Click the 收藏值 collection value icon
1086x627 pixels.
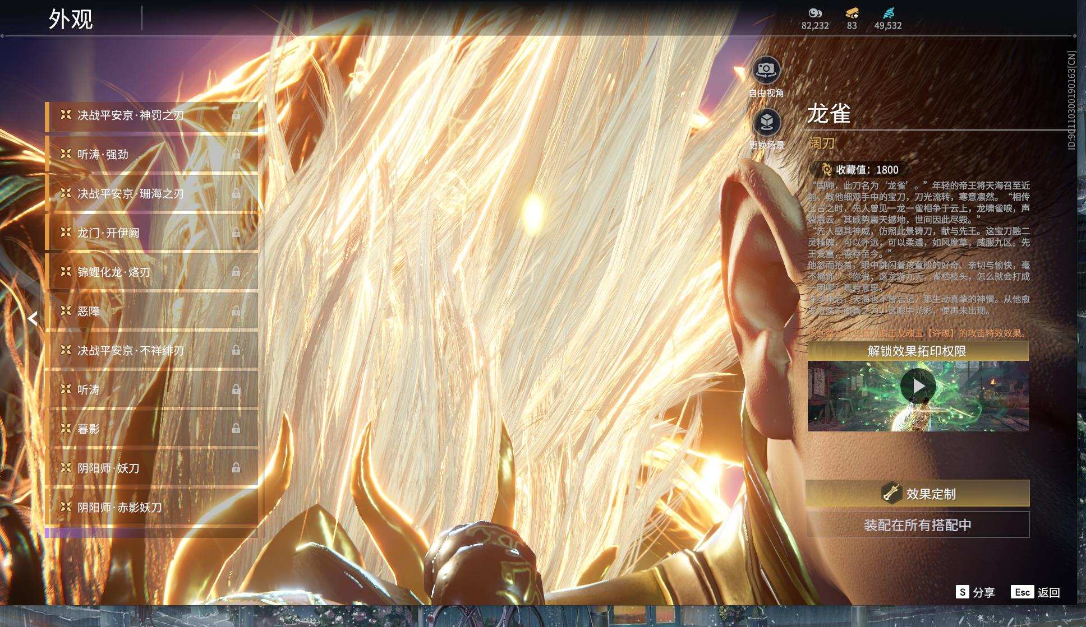pyautogui.click(x=826, y=169)
